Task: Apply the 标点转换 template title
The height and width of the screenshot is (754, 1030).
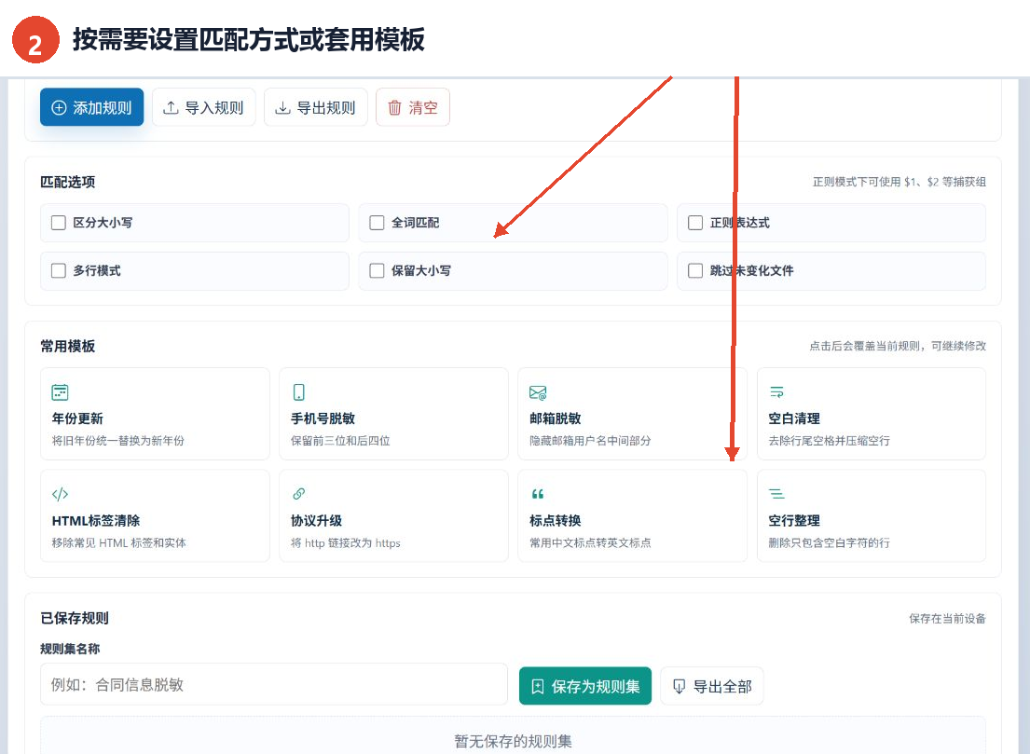Action: (x=555, y=521)
